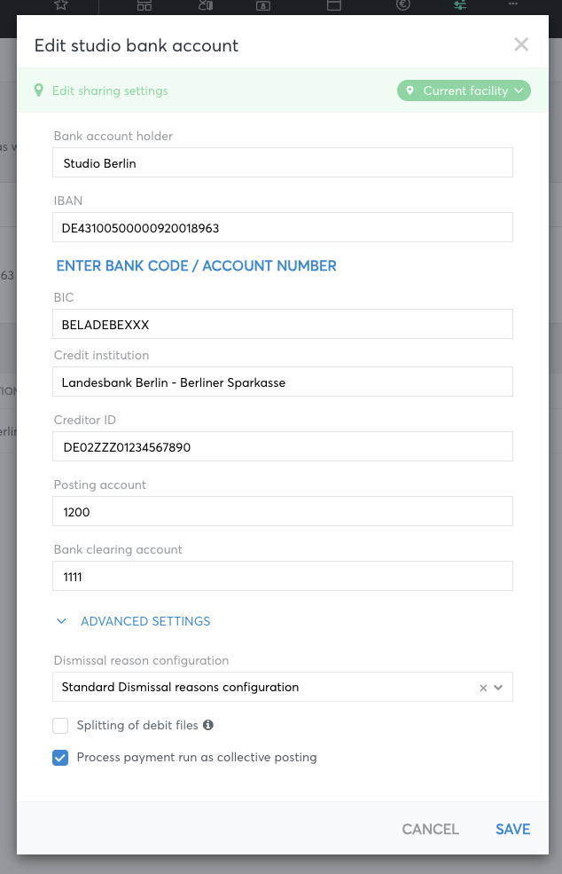562x874 pixels.
Task: Click the Cancel button
Action: coord(430,829)
